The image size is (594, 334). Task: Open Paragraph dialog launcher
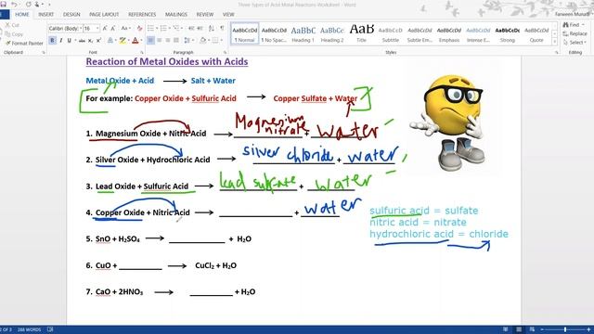click(225, 53)
